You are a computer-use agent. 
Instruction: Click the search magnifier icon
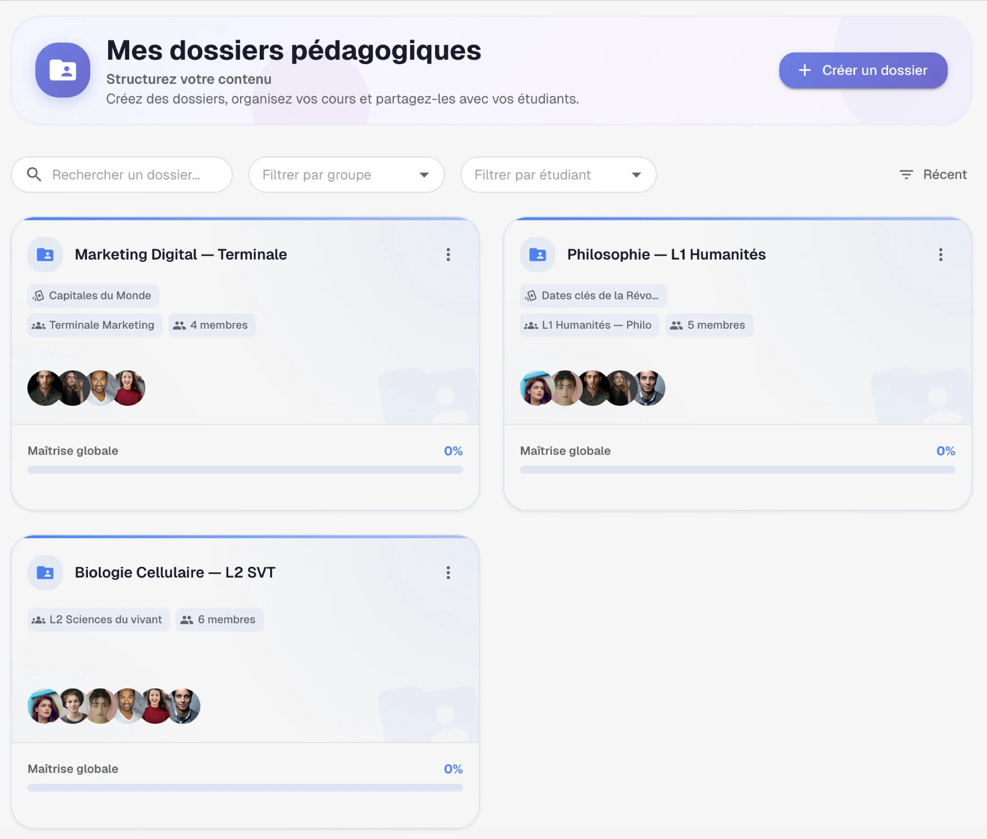coord(33,174)
